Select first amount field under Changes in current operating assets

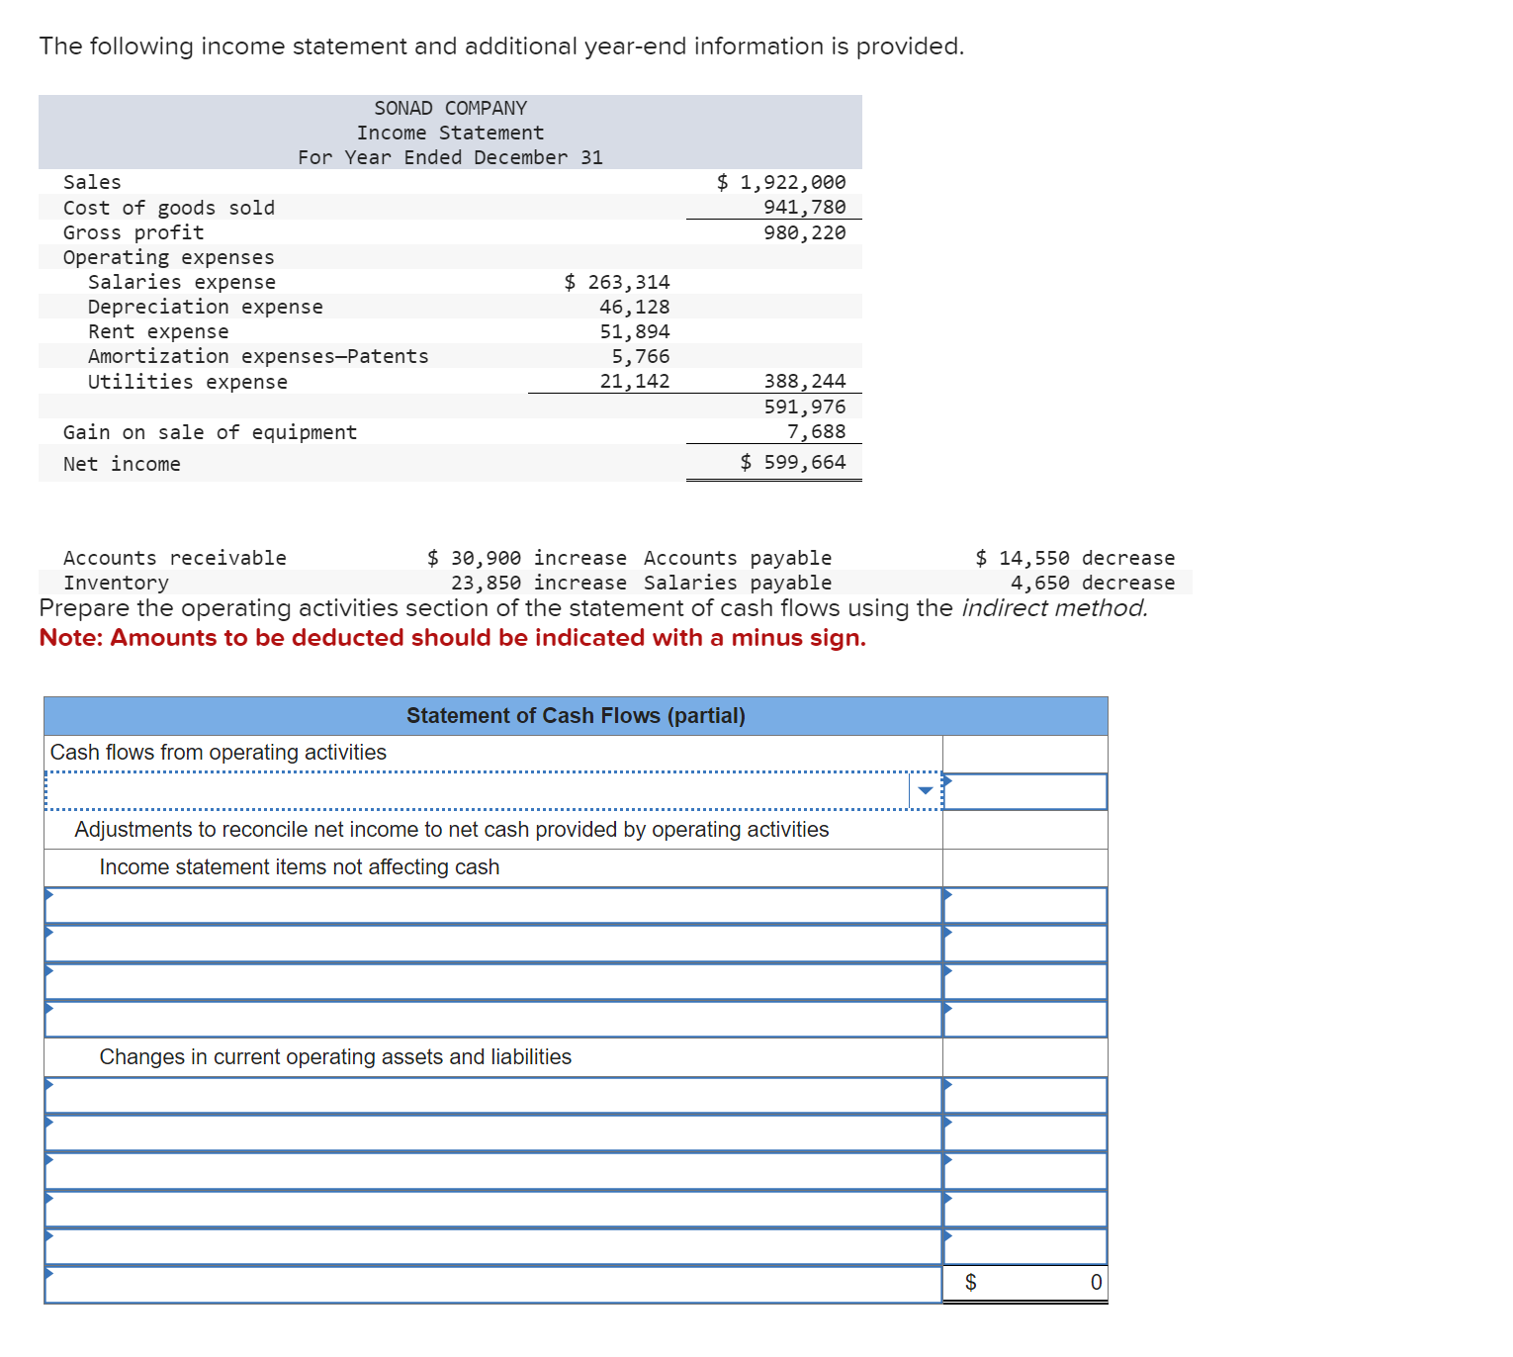1025,1095
